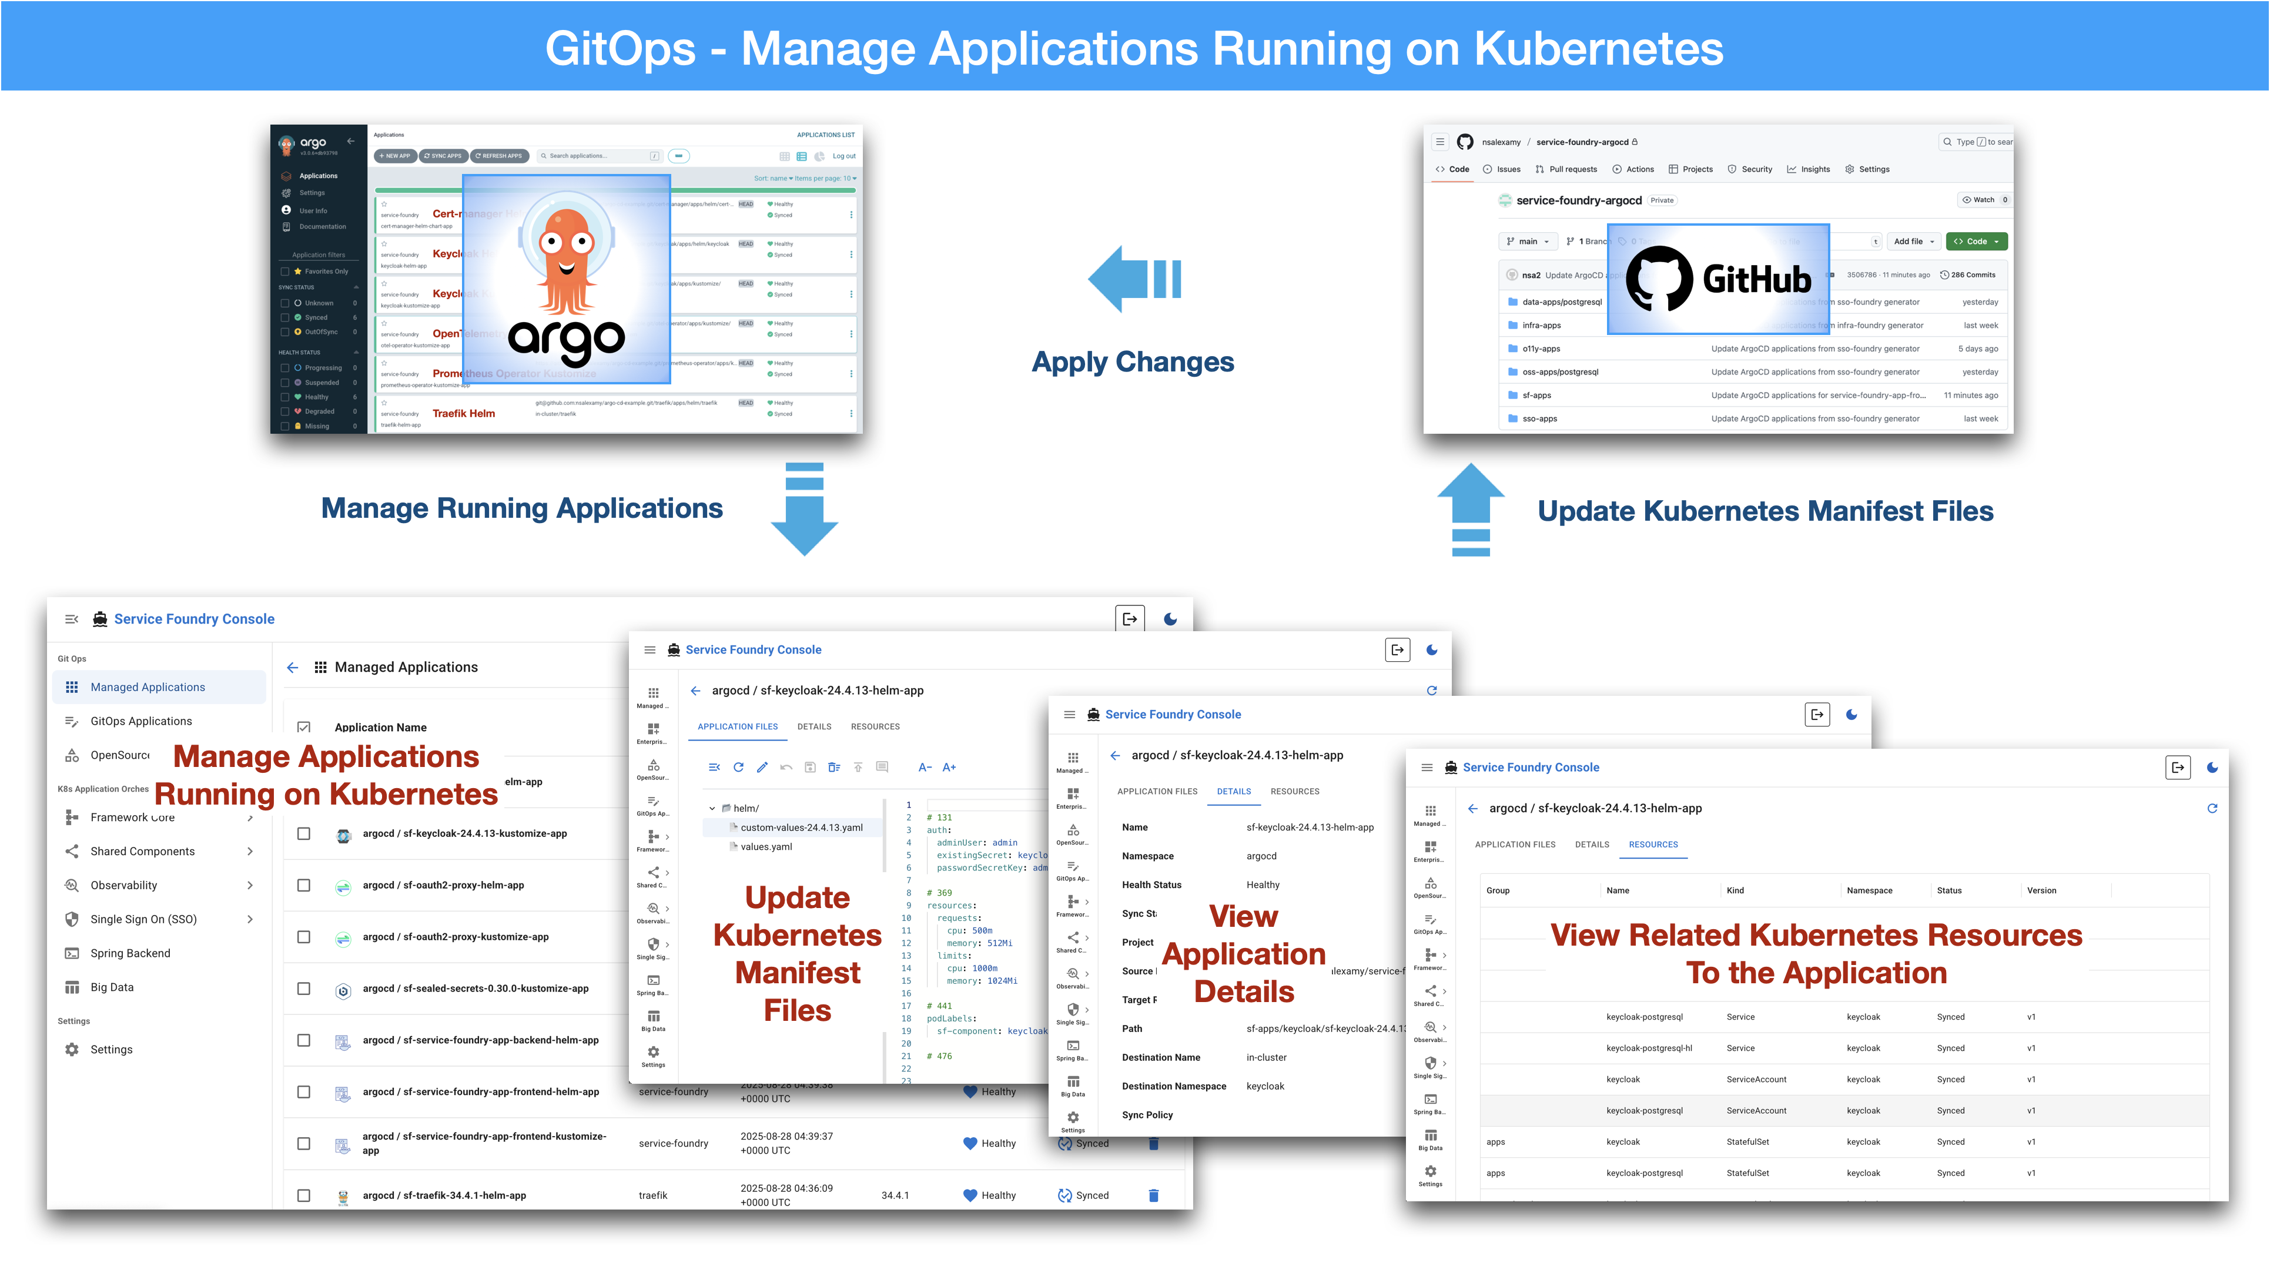The width and height of the screenshot is (2270, 1273).
Task: Open the GitHub Actions tab
Action: pyautogui.click(x=1633, y=169)
